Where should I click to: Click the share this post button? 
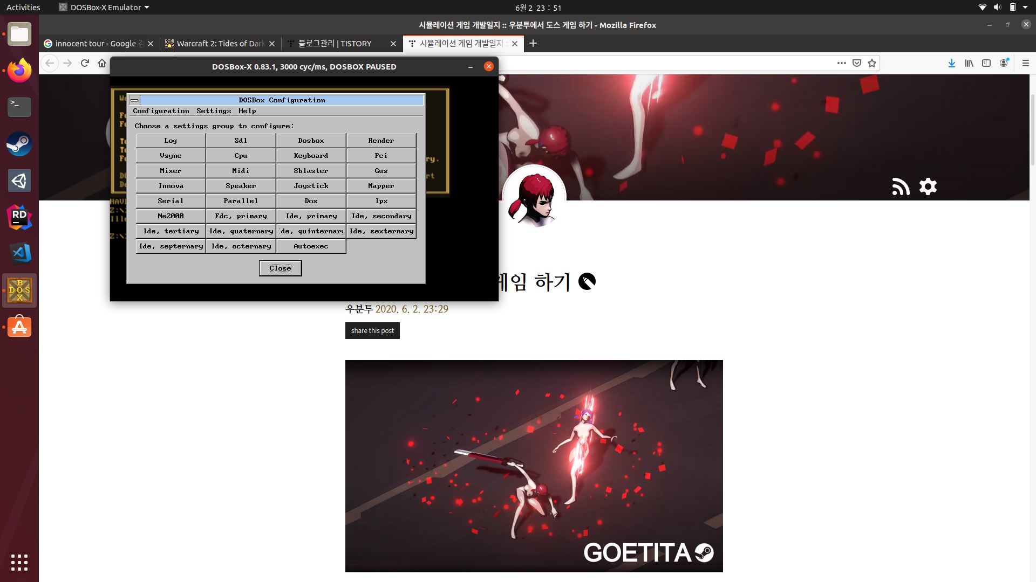[372, 330]
